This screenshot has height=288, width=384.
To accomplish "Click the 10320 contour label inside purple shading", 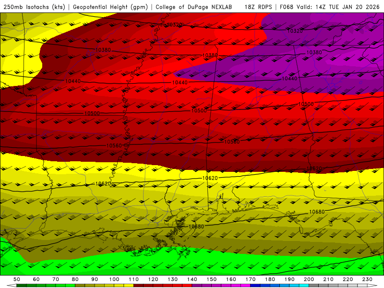I will [x=295, y=31].
